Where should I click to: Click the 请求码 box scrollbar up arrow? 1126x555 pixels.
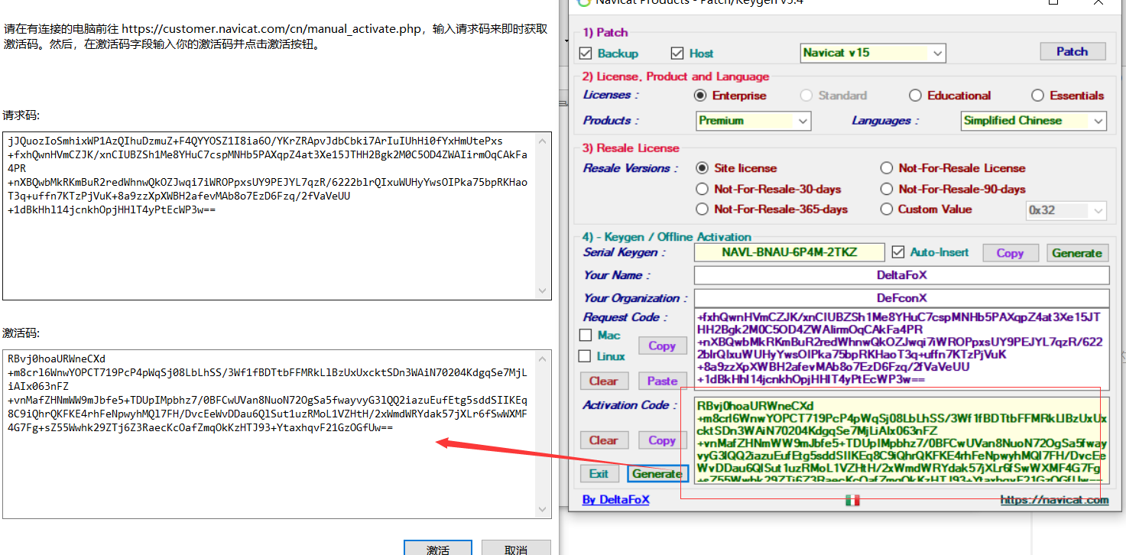pos(544,140)
